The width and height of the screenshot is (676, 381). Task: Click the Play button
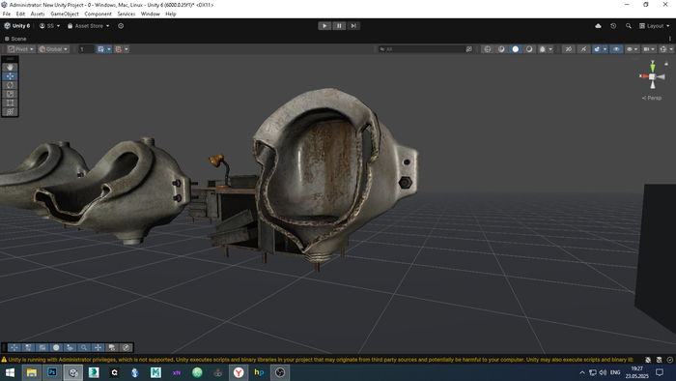click(x=324, y=26)
